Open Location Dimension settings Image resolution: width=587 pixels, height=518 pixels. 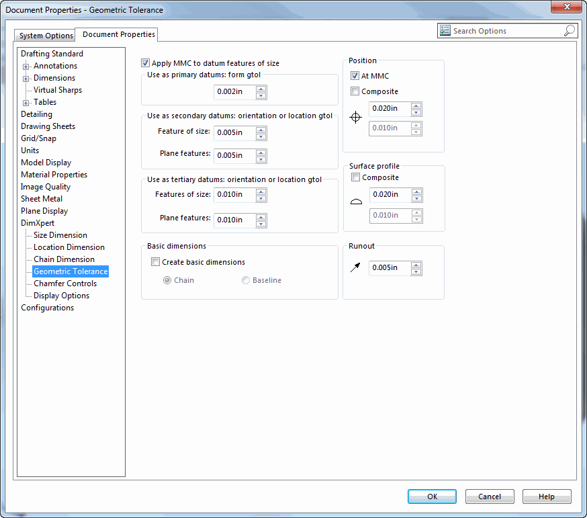[x=69, y=247]
